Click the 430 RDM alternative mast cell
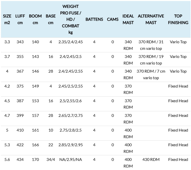This screenshot has width=191, height=170. (x=151, y=160)
